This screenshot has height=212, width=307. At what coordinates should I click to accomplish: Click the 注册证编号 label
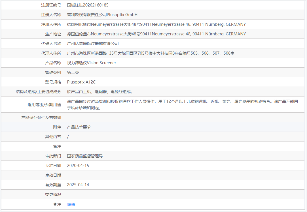tap(51, 5)
